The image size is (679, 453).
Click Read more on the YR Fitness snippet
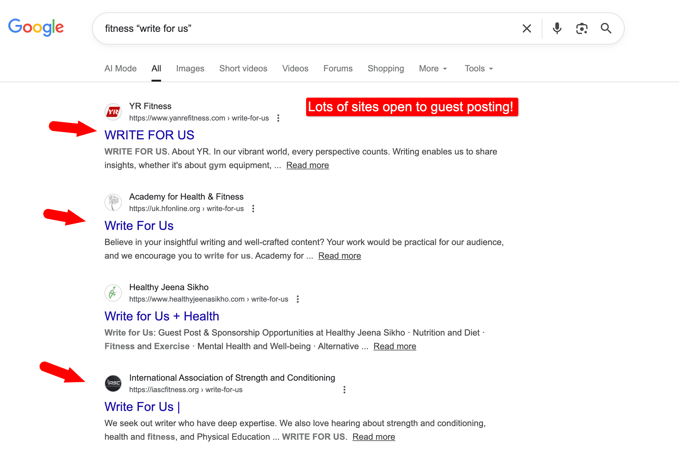click(308, 165)
